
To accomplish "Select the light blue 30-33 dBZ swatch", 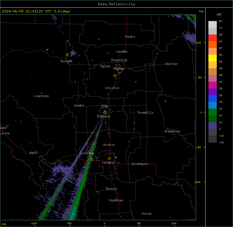I will coord(212,105).
